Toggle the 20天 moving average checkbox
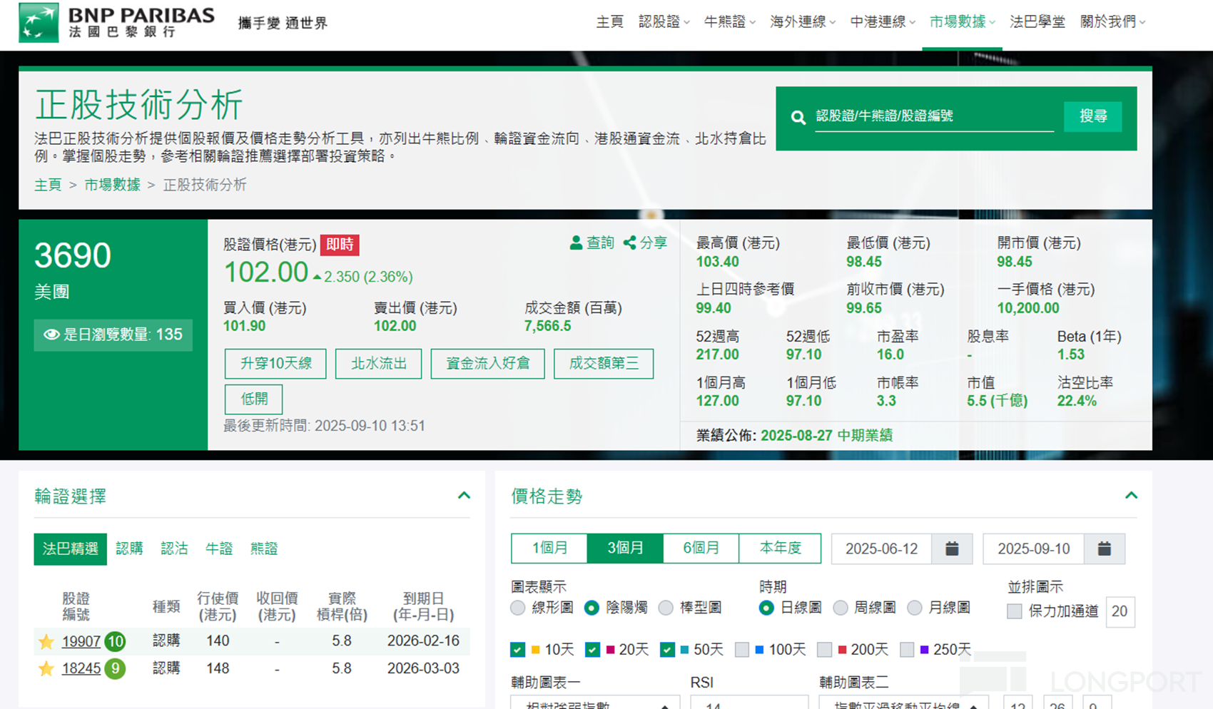1213x709 pixels. [x=592, y=650]
